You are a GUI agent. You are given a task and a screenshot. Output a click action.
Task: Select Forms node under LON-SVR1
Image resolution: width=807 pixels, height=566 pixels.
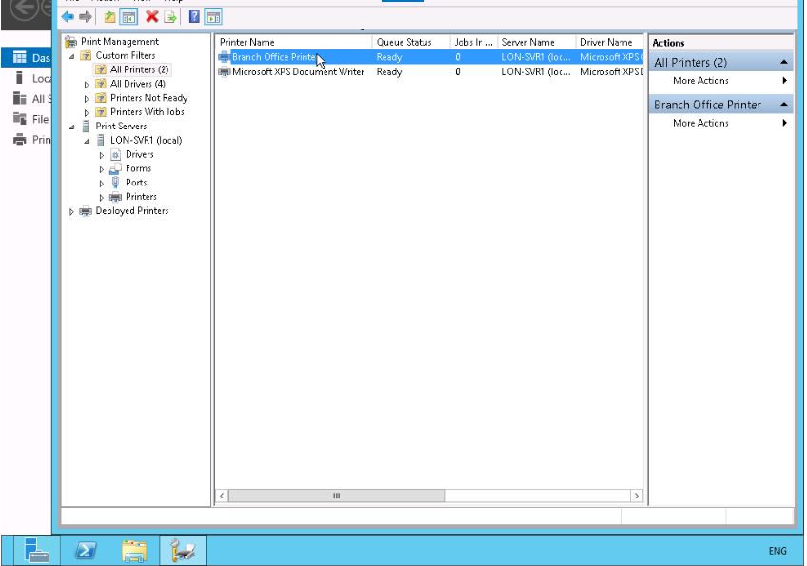(138, 168)
